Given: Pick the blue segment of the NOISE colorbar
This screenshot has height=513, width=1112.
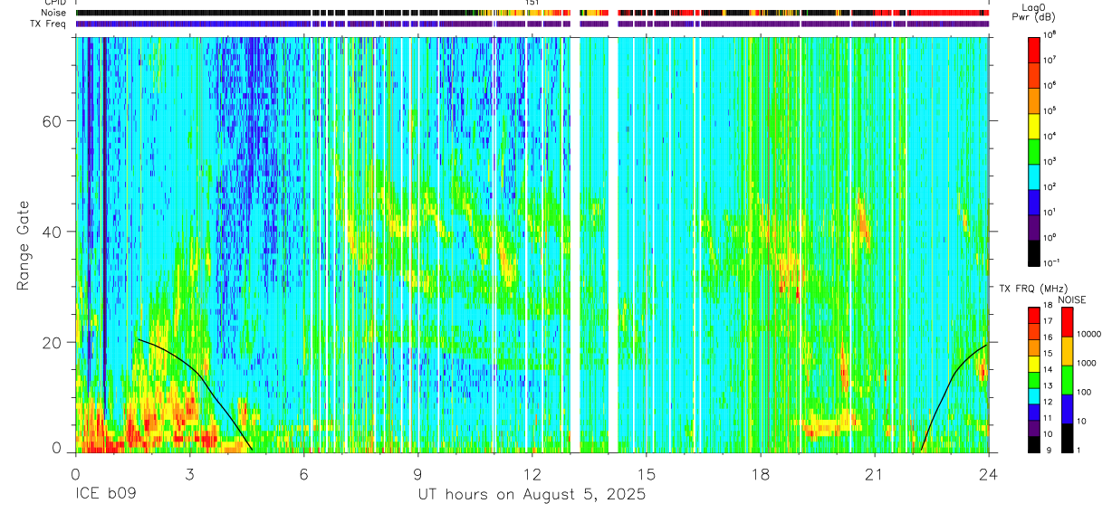Looking at the screenshot, I should pyautogui.click(x=1066, y=409).
